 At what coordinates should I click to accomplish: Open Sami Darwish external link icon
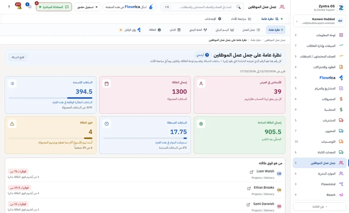248,205
